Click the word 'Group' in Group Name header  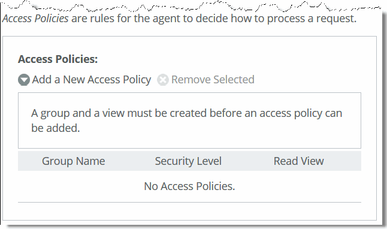pyautogui.click(x=58, y=161)
